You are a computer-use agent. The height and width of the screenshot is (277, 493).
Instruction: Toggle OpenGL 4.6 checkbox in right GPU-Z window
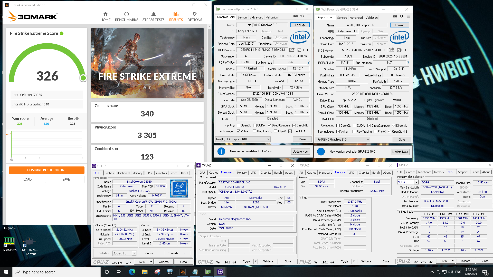390,132
